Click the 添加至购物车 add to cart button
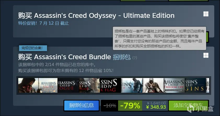This screenshot has height=116, width=220. click(188, 106)
